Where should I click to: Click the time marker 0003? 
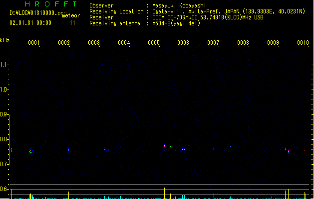coord(94,43)
